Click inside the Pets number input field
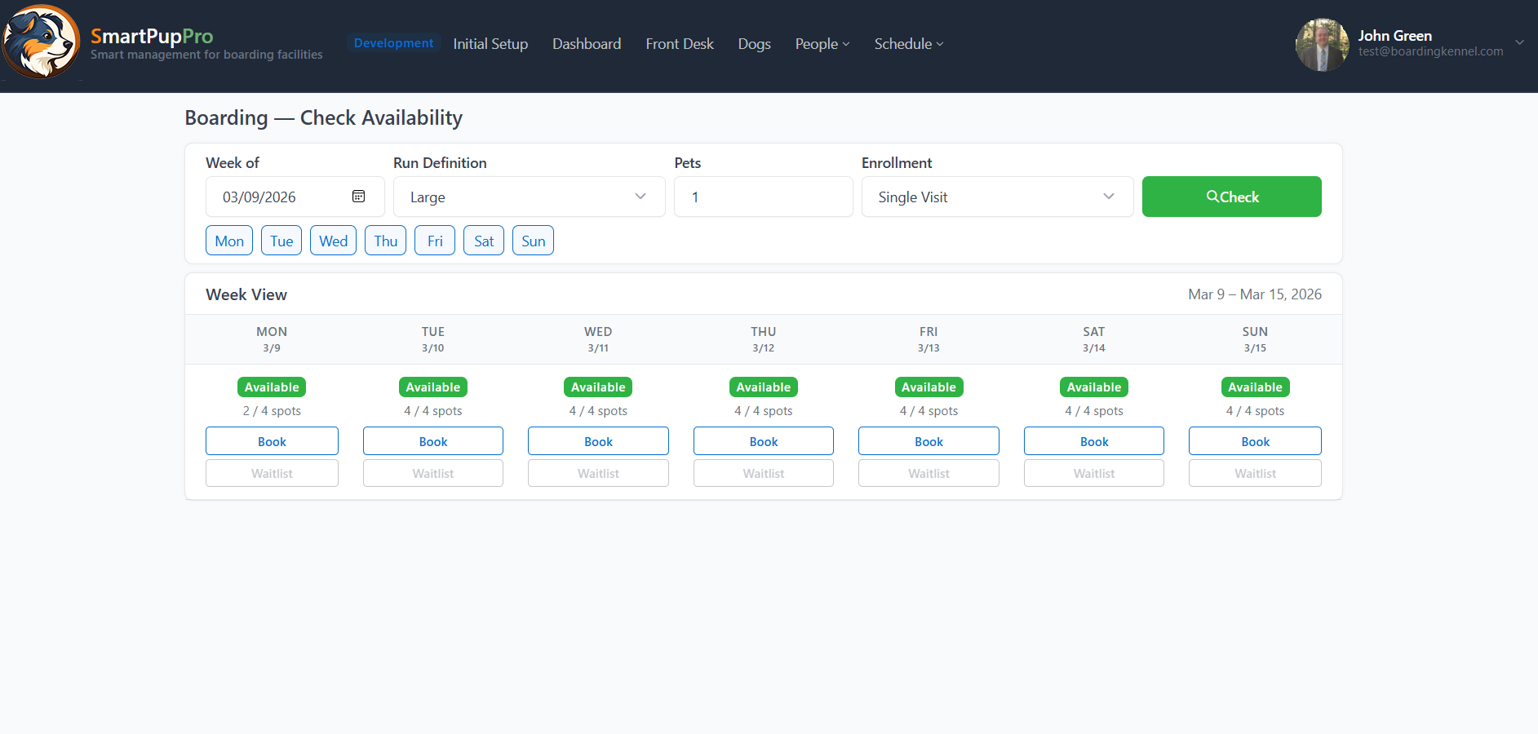This screenshot has width=1538, height=734. (x=763, y=197)
